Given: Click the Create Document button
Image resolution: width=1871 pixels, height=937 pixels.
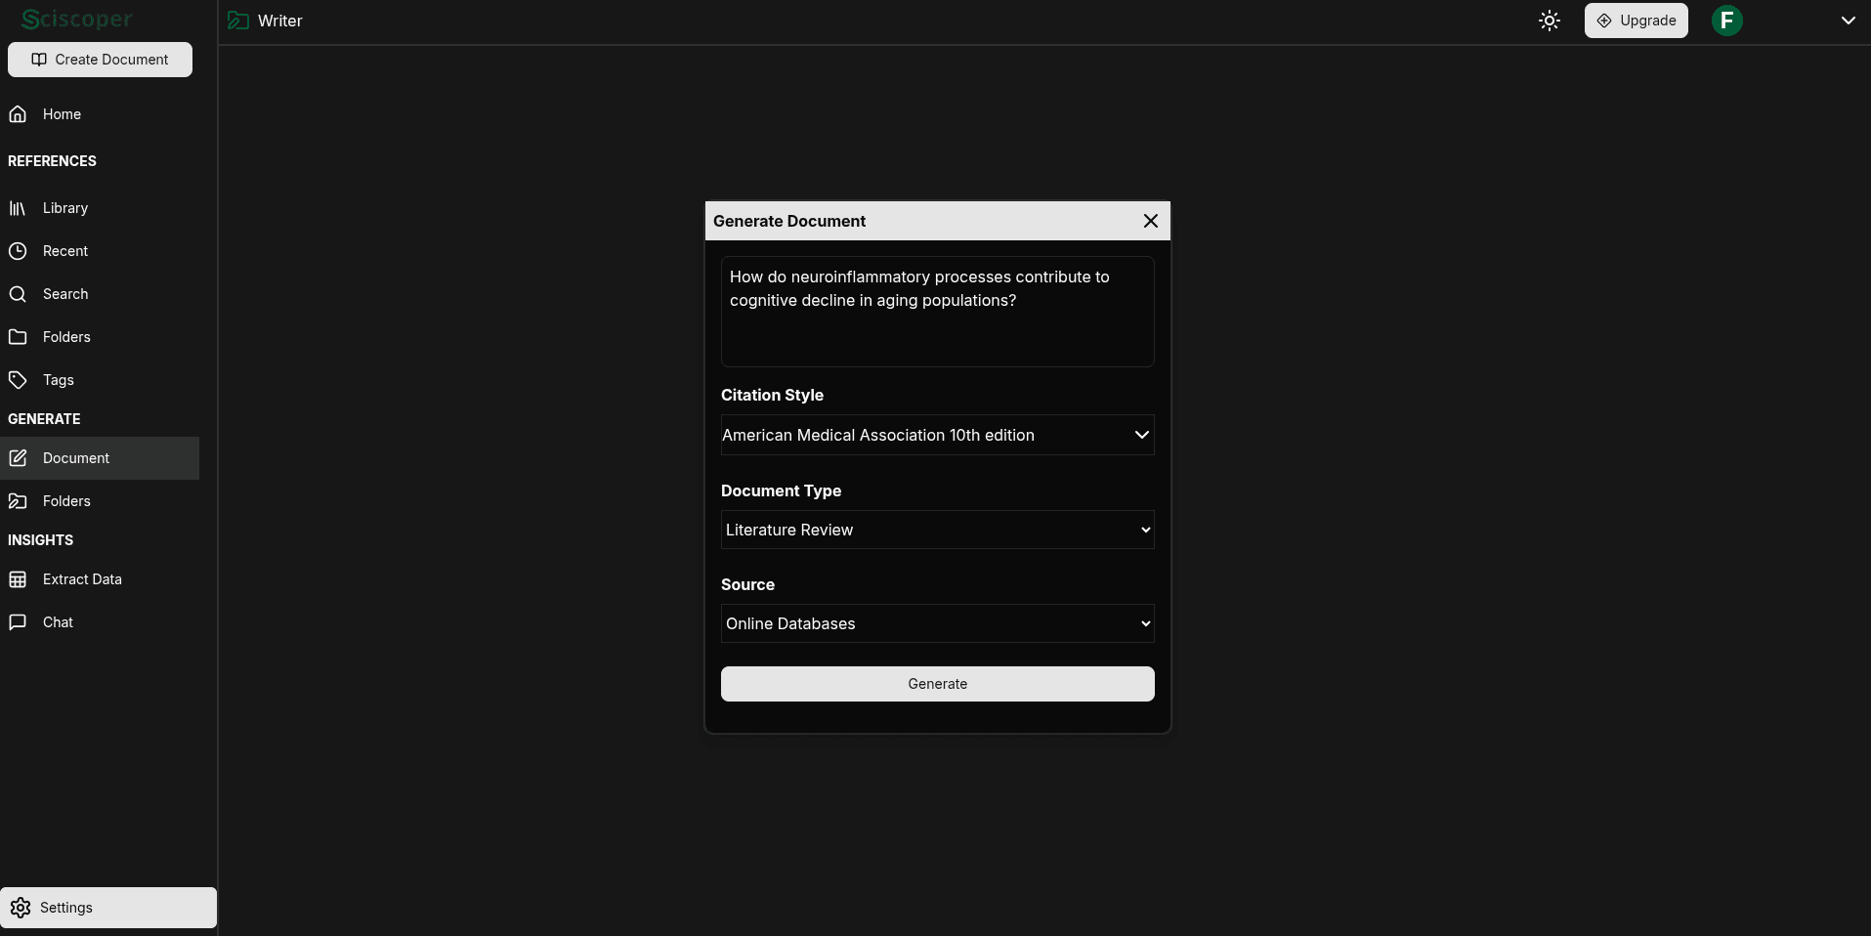Looking at the screenshot, I should (100, 60).
